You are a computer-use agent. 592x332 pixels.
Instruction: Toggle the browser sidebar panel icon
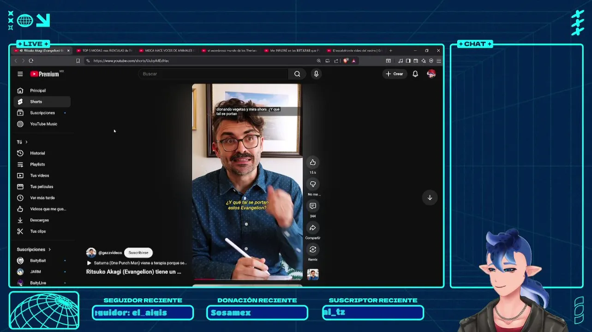pos(408,61)
